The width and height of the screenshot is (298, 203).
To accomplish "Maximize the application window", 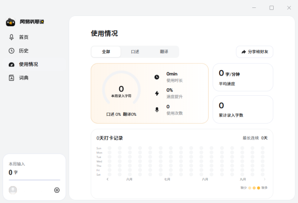I will tap(272, 8).
